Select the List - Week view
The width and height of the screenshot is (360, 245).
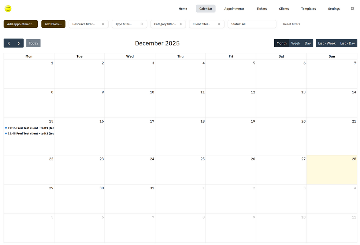tap(327, 43)
